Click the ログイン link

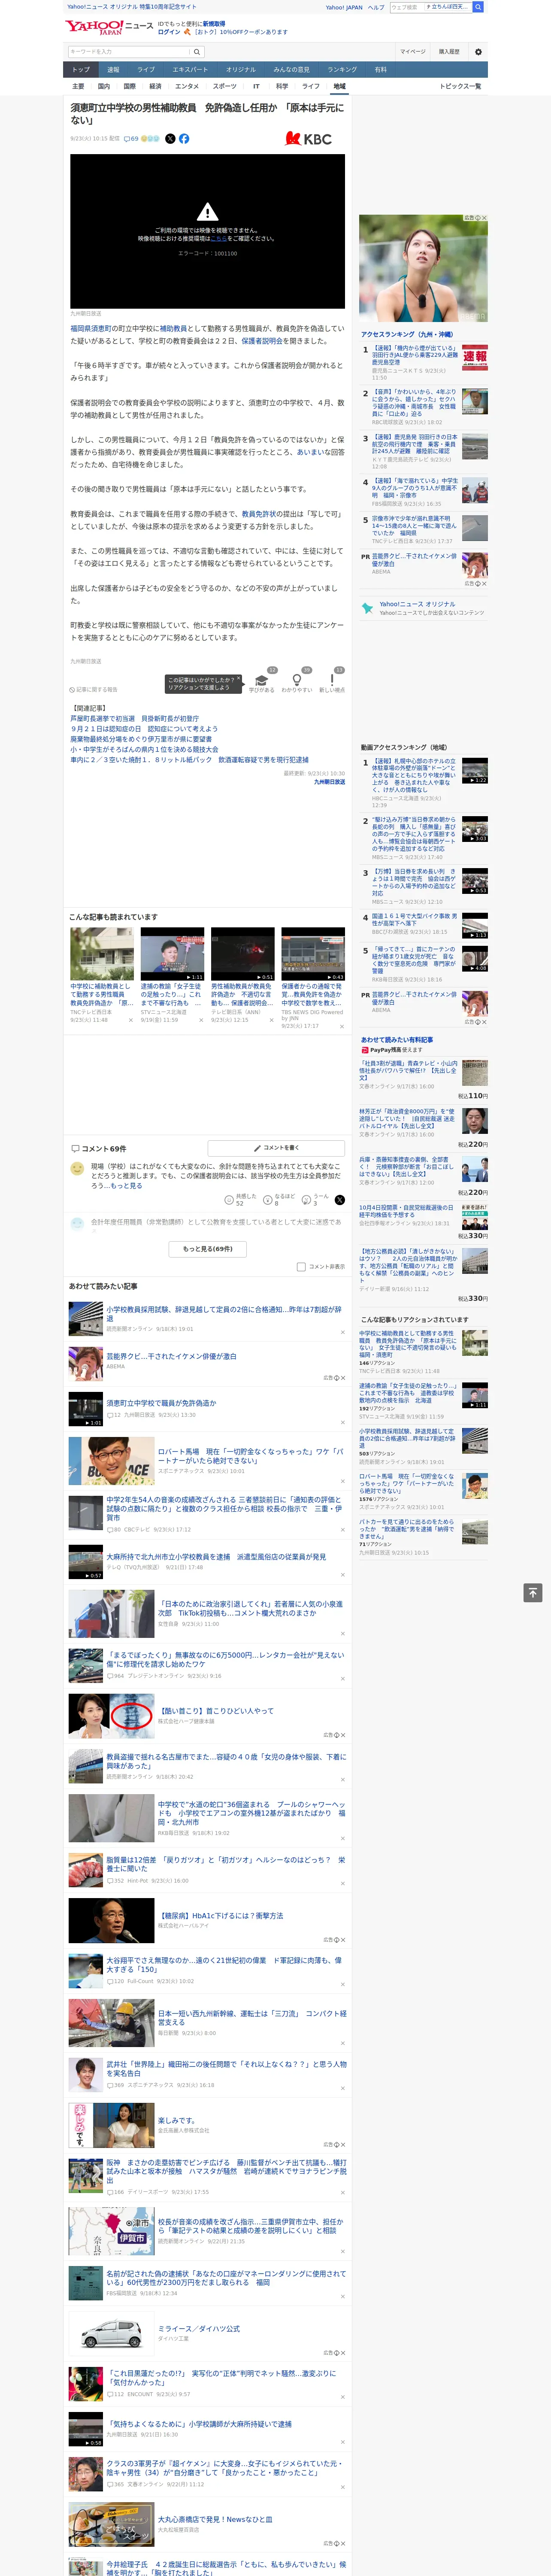pyautogui.click(x=169, y=32)
